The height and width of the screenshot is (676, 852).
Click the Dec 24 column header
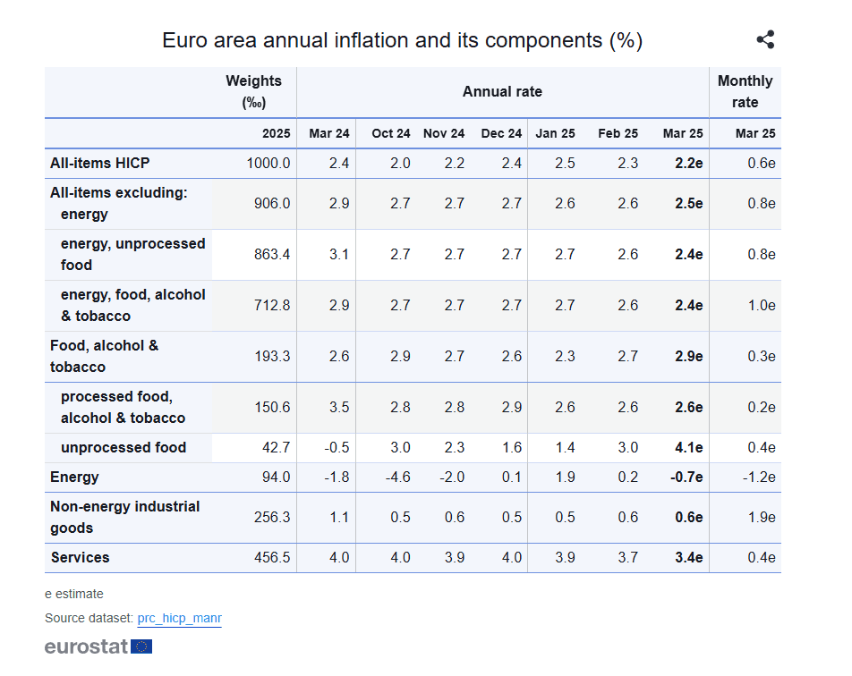click(501, 133)
